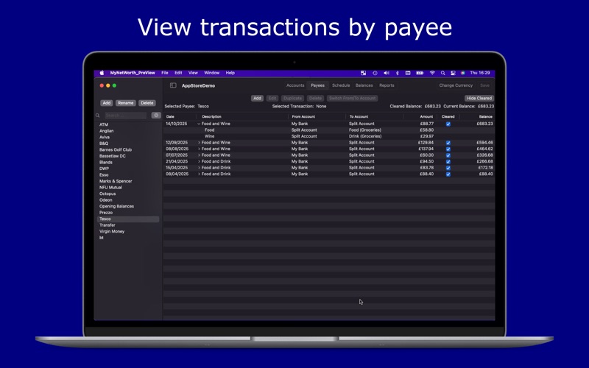Sort by the Amount column header
Image resolution: width=589 pixels, height=368 pixels.
426,117
